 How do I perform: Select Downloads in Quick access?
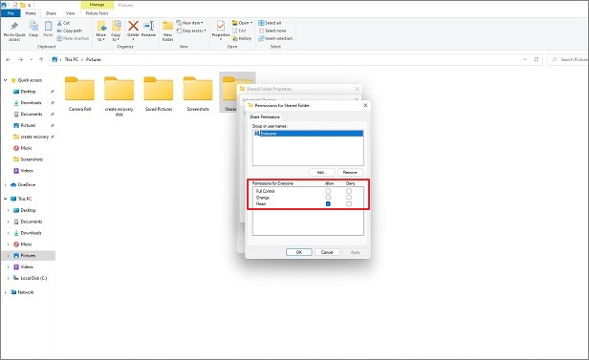(x=28, y=103)
